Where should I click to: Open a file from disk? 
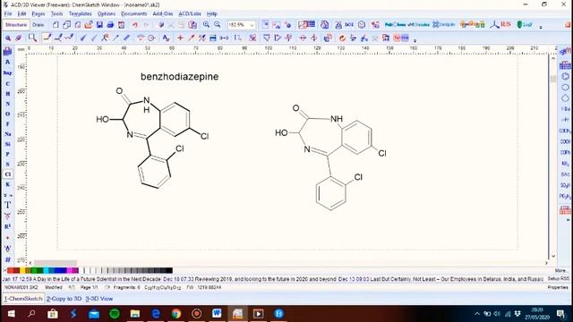tap(89, 25)
